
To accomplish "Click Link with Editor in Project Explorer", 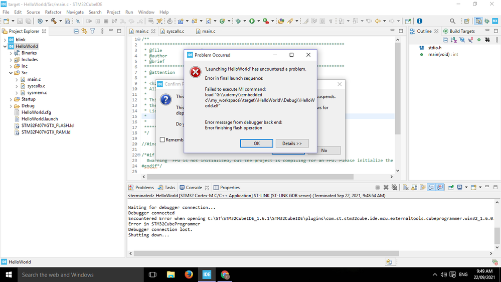I will [x=84, y=31].
